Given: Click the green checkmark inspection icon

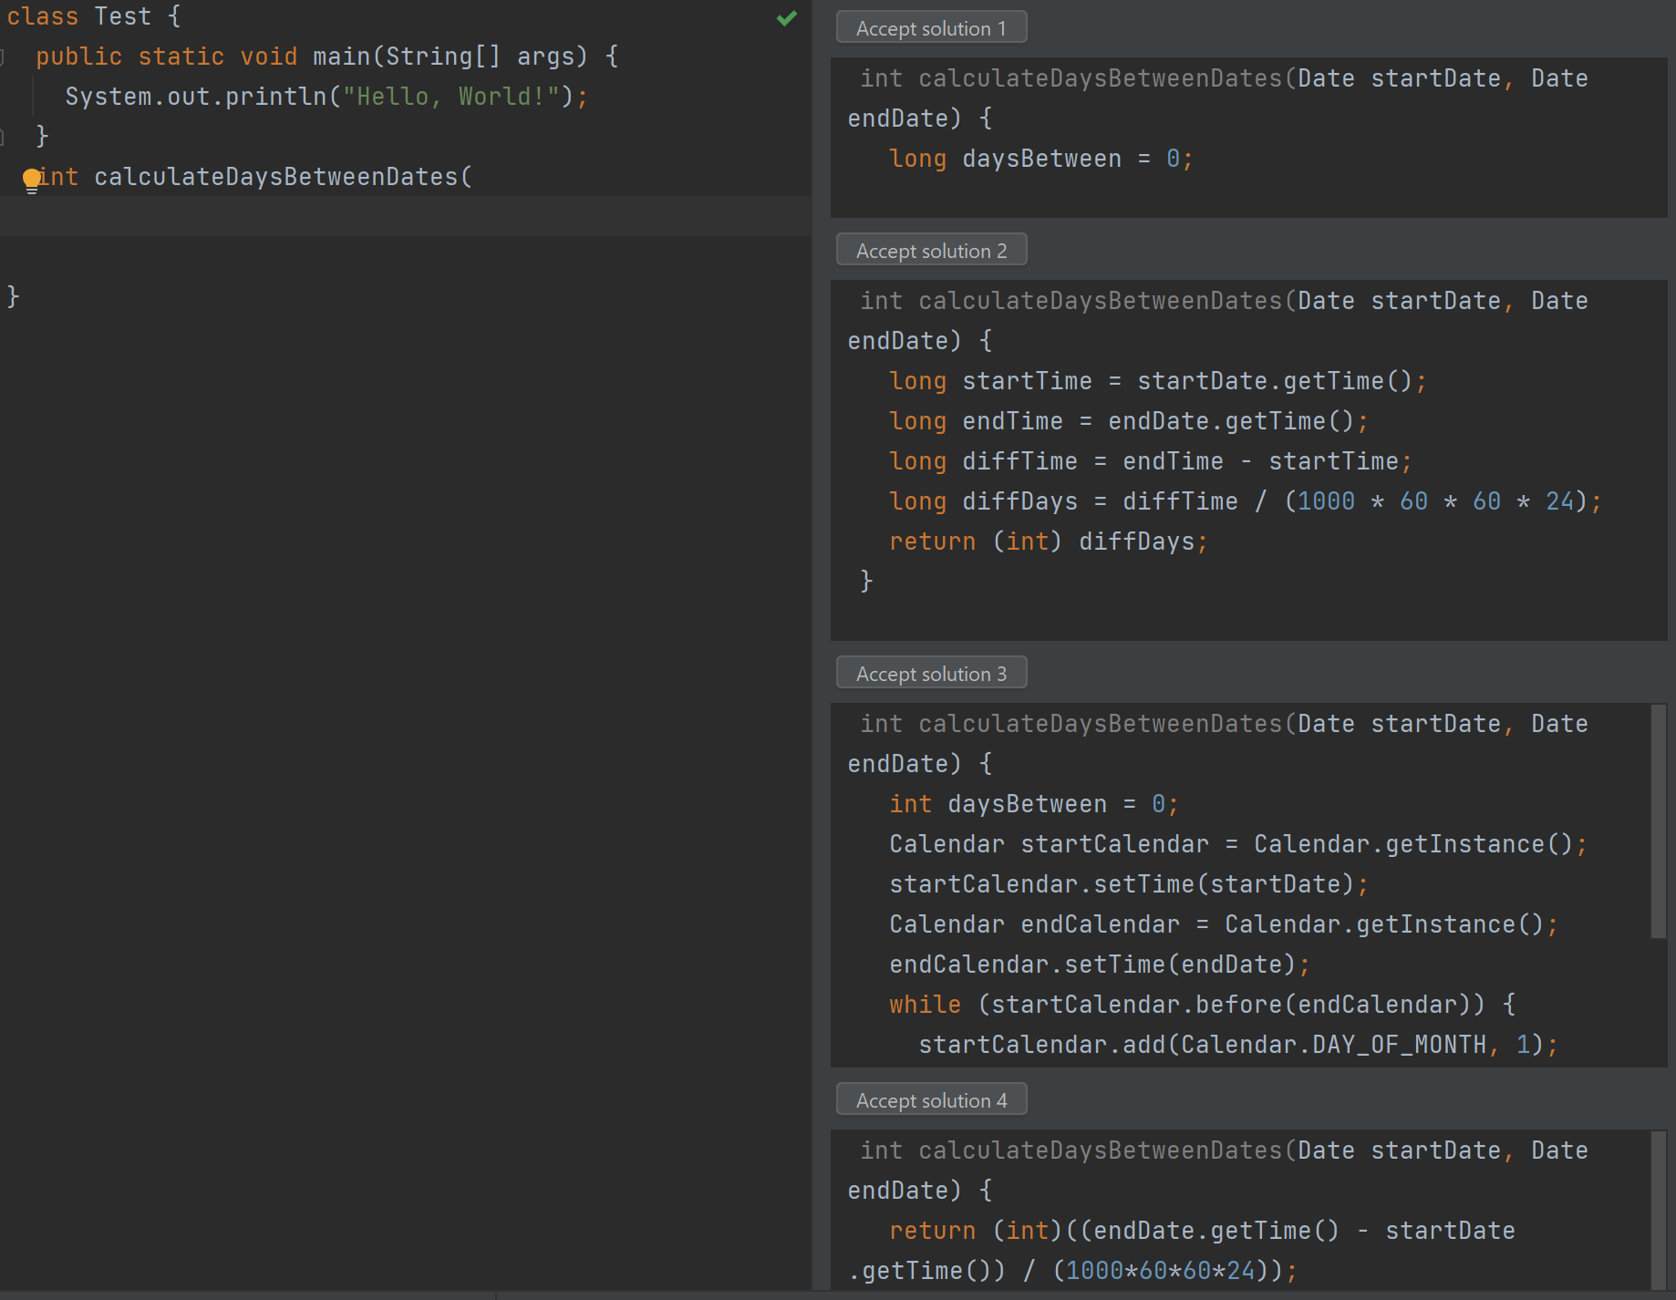Looking at the screenshot, I should [787, 18].
